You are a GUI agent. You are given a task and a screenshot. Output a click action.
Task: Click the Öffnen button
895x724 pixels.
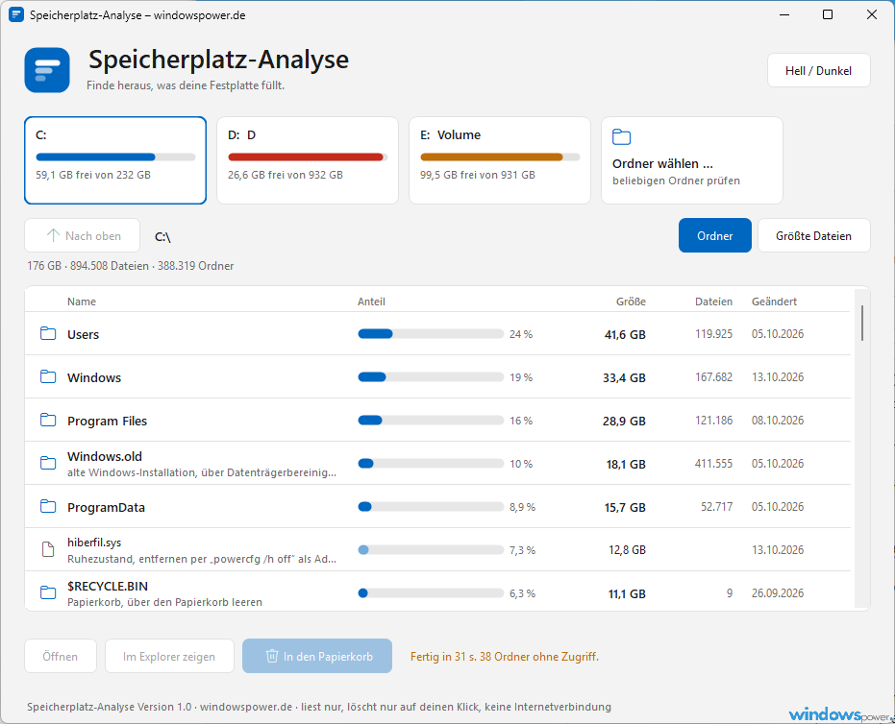61,656
